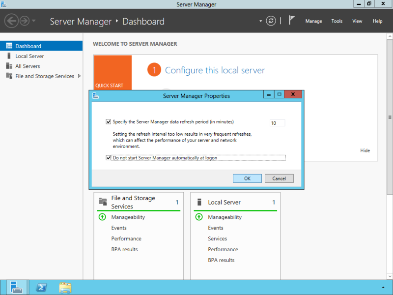Open dropdown arrow left of refresh icon

[261, 21]
